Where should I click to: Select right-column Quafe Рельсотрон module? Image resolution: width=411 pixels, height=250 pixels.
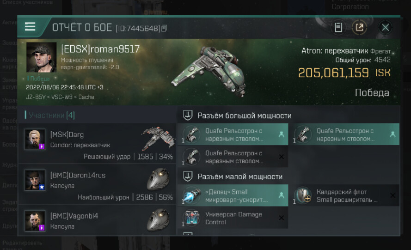coord(345,134)
